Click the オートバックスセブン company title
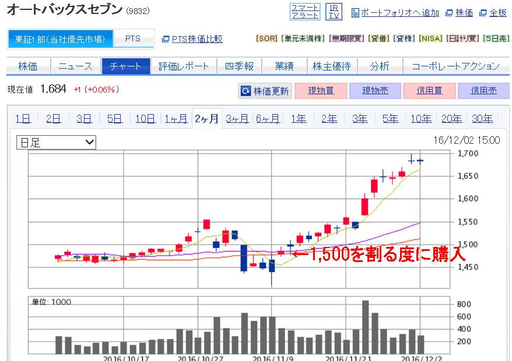Viewport: 512px width, 361px height. click(x=65, y=9)
